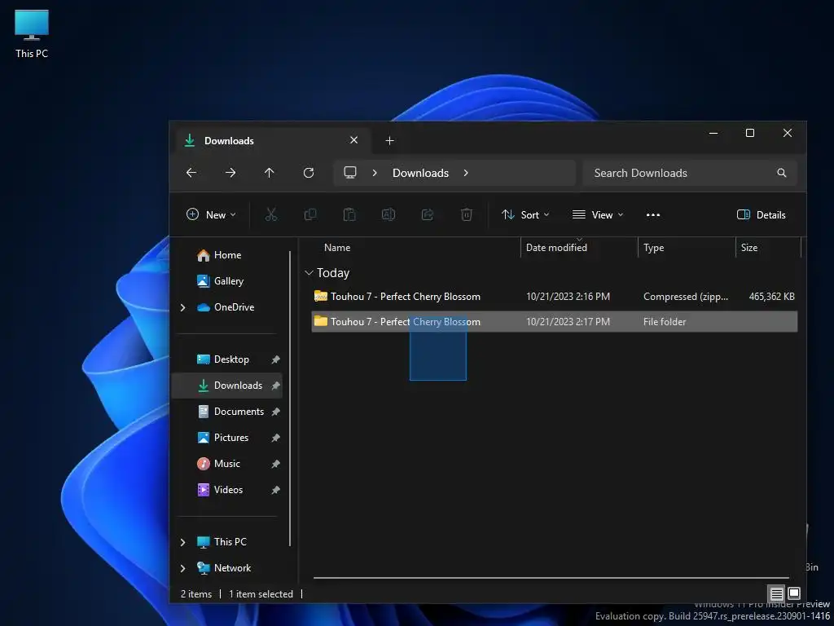This screenshot has height=626, width=834.
Task: Click the navigation pane scrollbar
Action: 291,398
